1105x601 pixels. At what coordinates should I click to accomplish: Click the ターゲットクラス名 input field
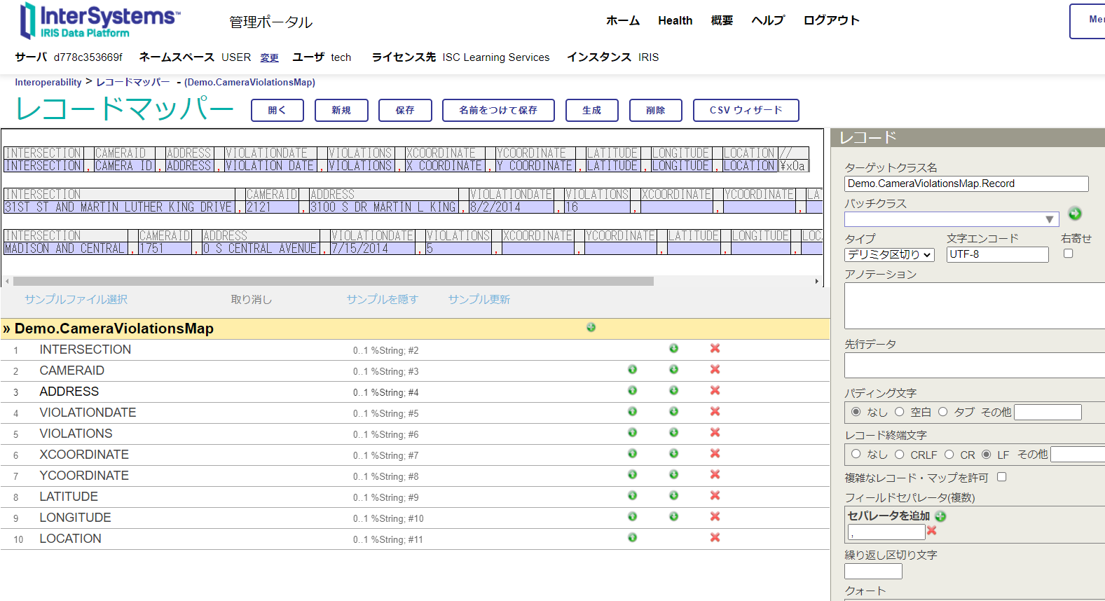click(966, 184)
